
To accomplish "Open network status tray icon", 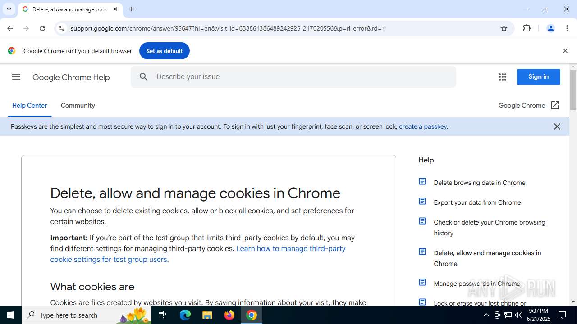I will tap(508, 315).
